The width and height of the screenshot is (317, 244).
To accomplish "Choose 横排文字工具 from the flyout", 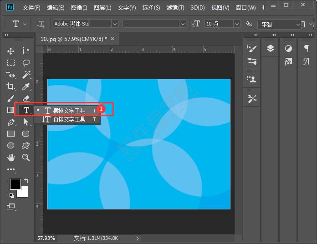I will tap(67, 111).
